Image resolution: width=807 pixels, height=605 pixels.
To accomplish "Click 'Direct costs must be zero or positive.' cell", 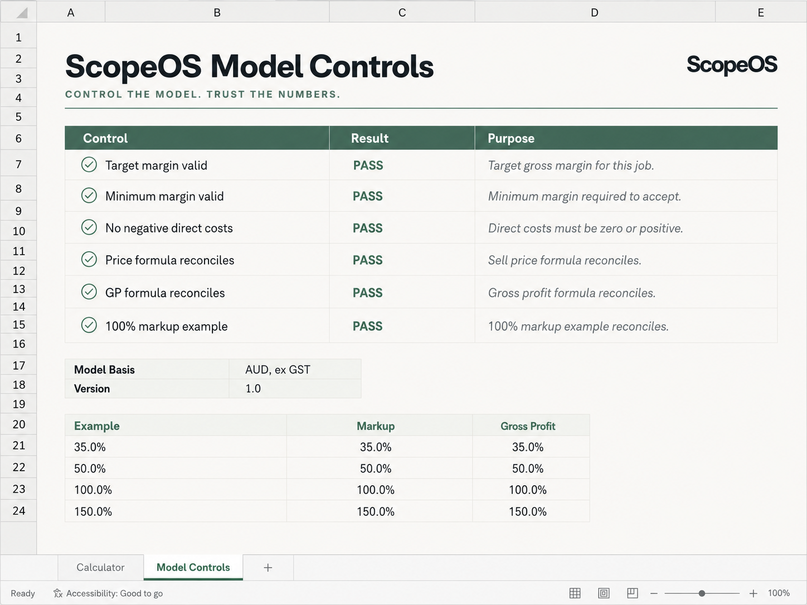I will (626, 228).
